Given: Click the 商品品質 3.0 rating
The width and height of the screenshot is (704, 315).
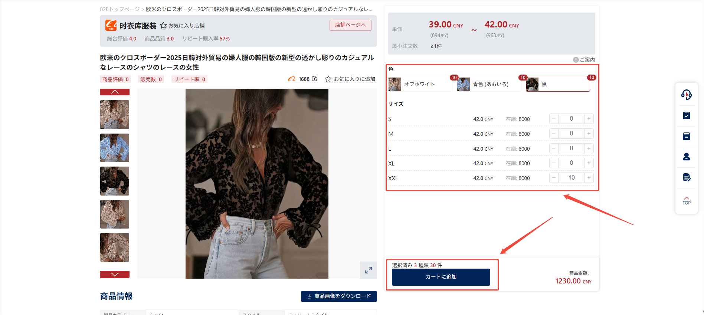Looking at the screenshot, I should pyautogui.click(x=159, y=39).
